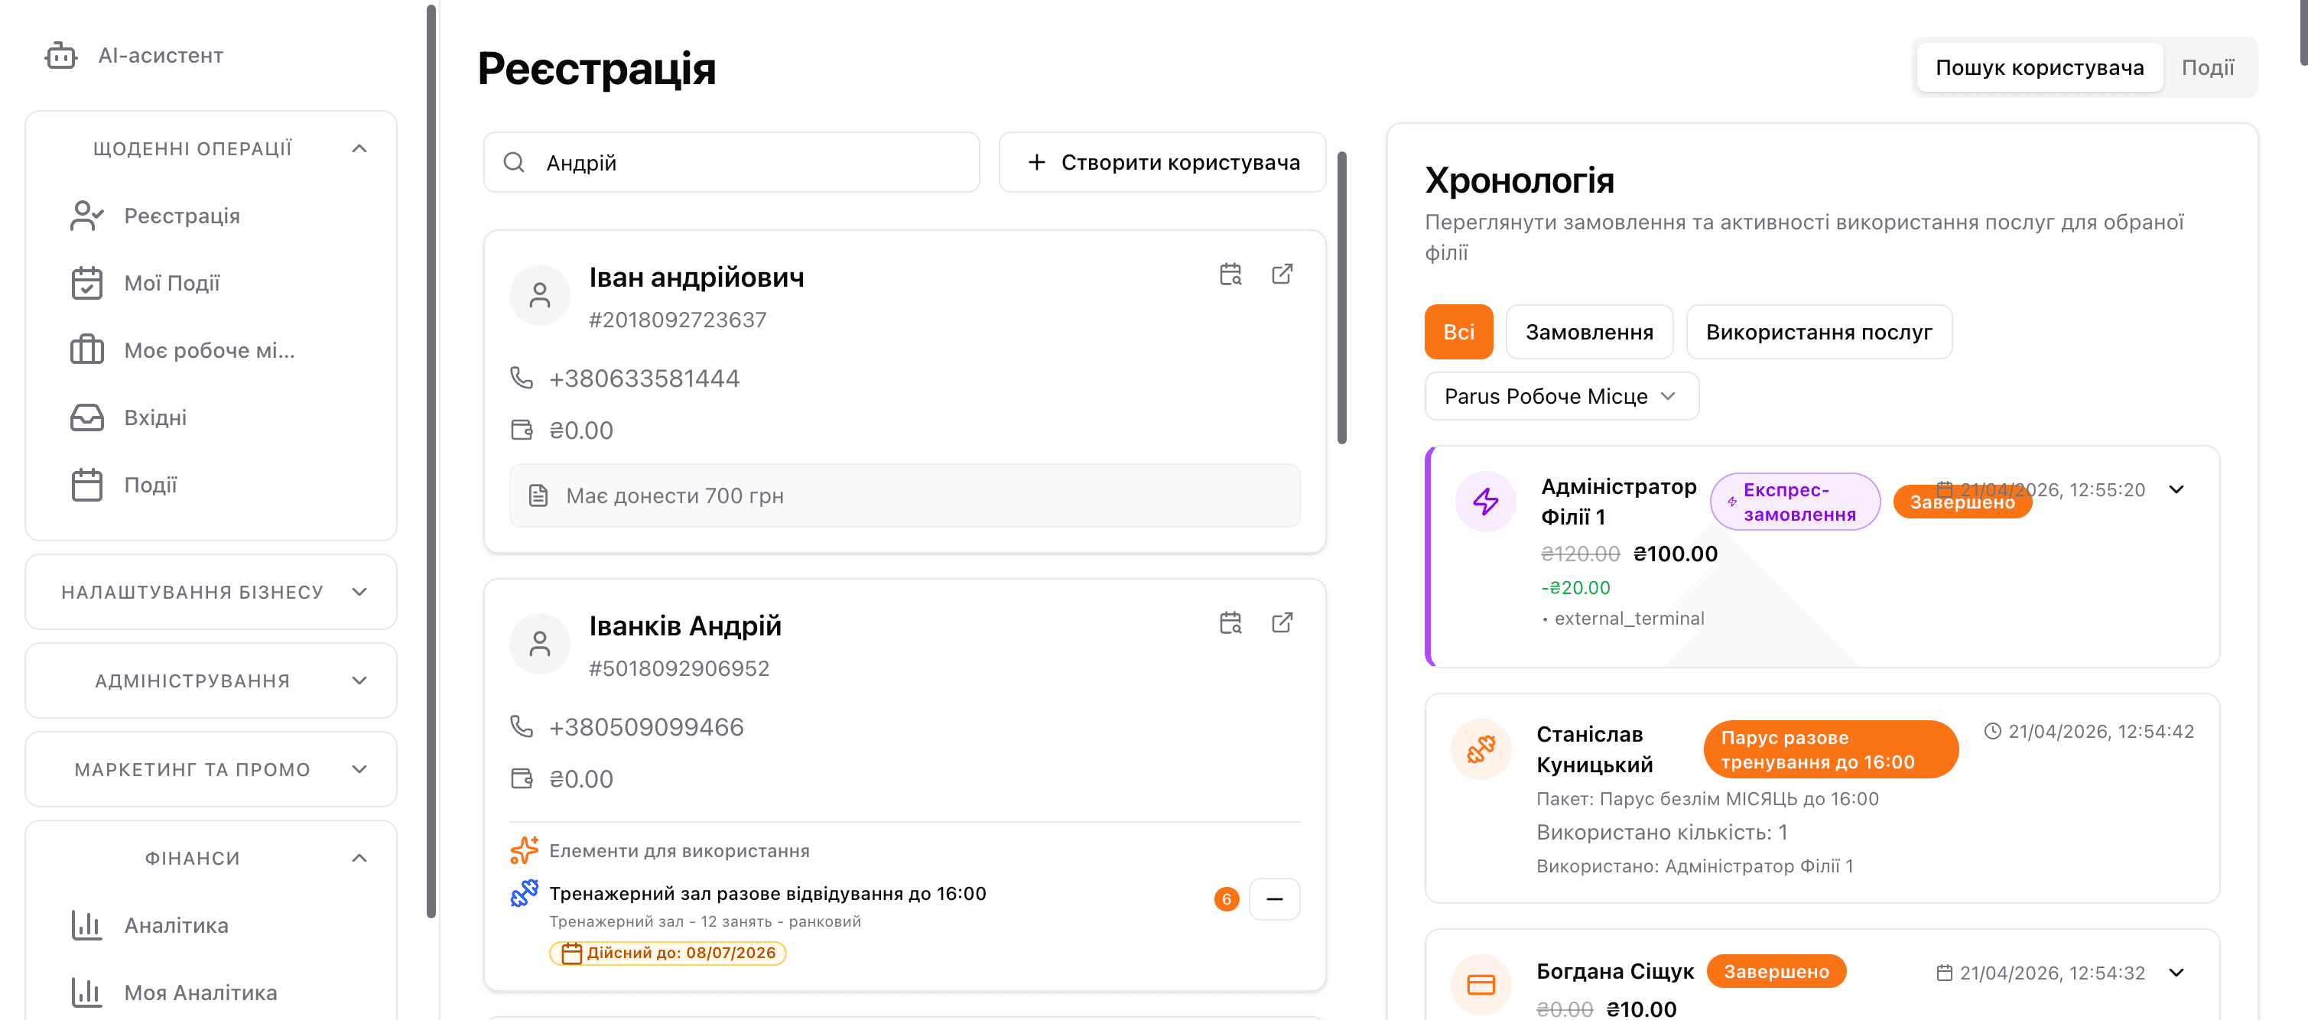
Task: Open Іван андрійович profile in new window
Action: coord(1282,274)
